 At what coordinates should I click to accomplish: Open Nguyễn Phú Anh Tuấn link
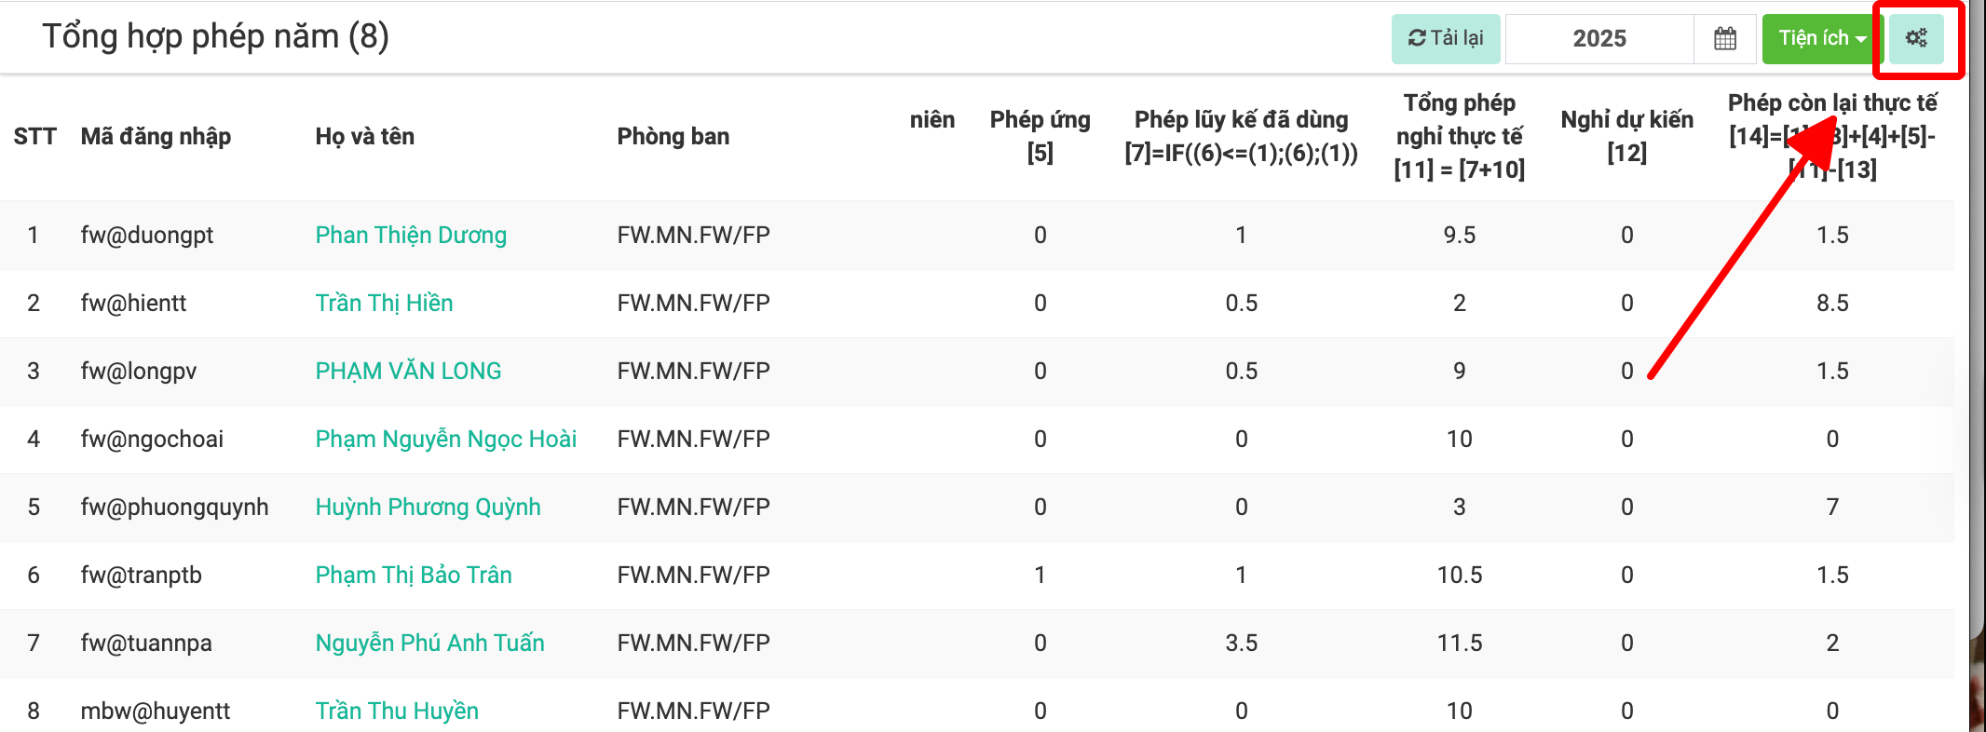(x=429, y=643)
